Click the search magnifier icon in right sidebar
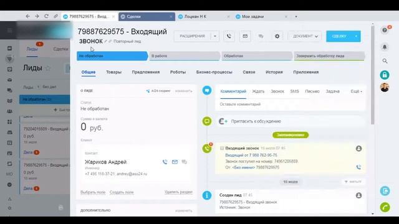The height and width of the screenshot is (224, 399). point(385,61)
